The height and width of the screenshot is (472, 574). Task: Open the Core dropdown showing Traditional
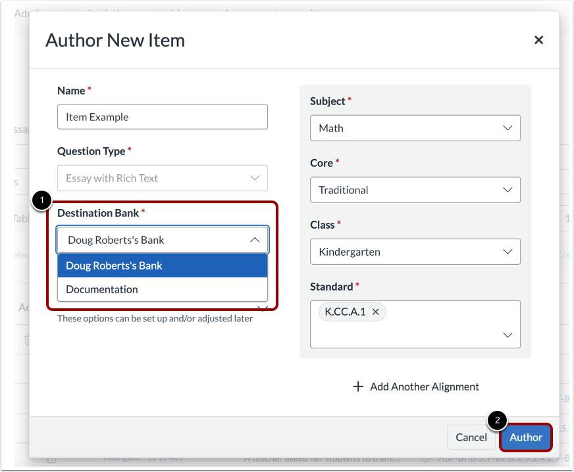pyautogui.click(x=415, y=190)
